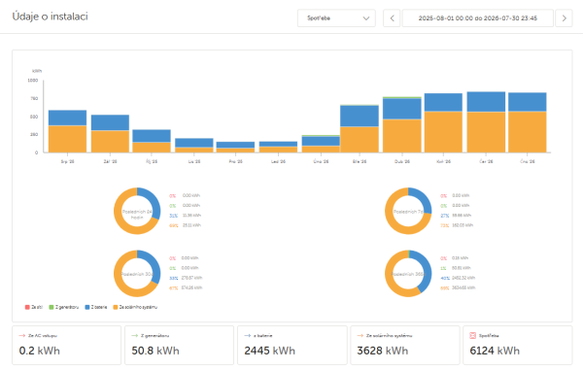Viewport: 583px width, 371px height.
Task: Click the green generator arrow icon
Action: coord(135,335)
